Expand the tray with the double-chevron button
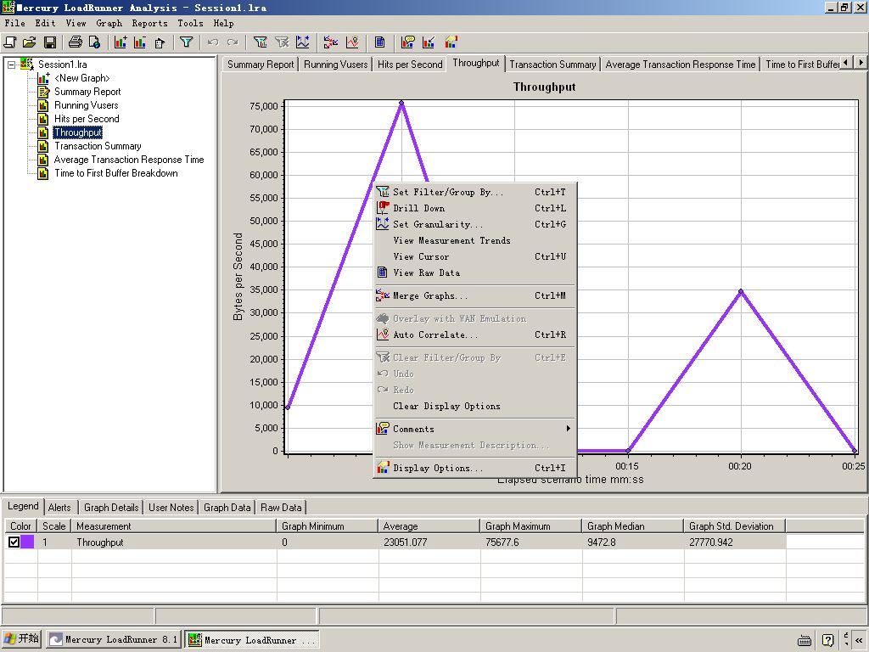Viewport: 869px width, 652px height. coord(859,640)
